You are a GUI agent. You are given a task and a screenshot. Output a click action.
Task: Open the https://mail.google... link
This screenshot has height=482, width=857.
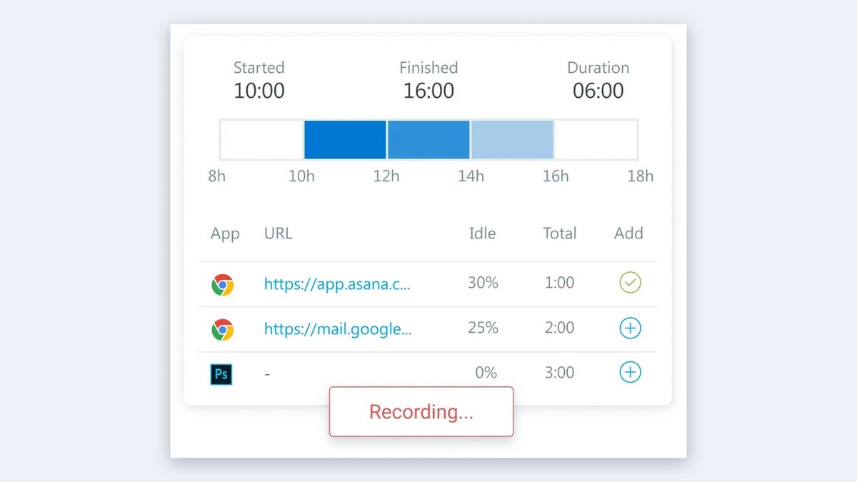click(x=338, y=328)
